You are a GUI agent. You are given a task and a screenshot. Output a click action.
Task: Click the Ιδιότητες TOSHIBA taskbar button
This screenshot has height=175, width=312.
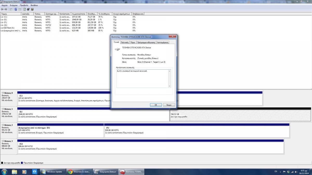(x=132, y=172)
